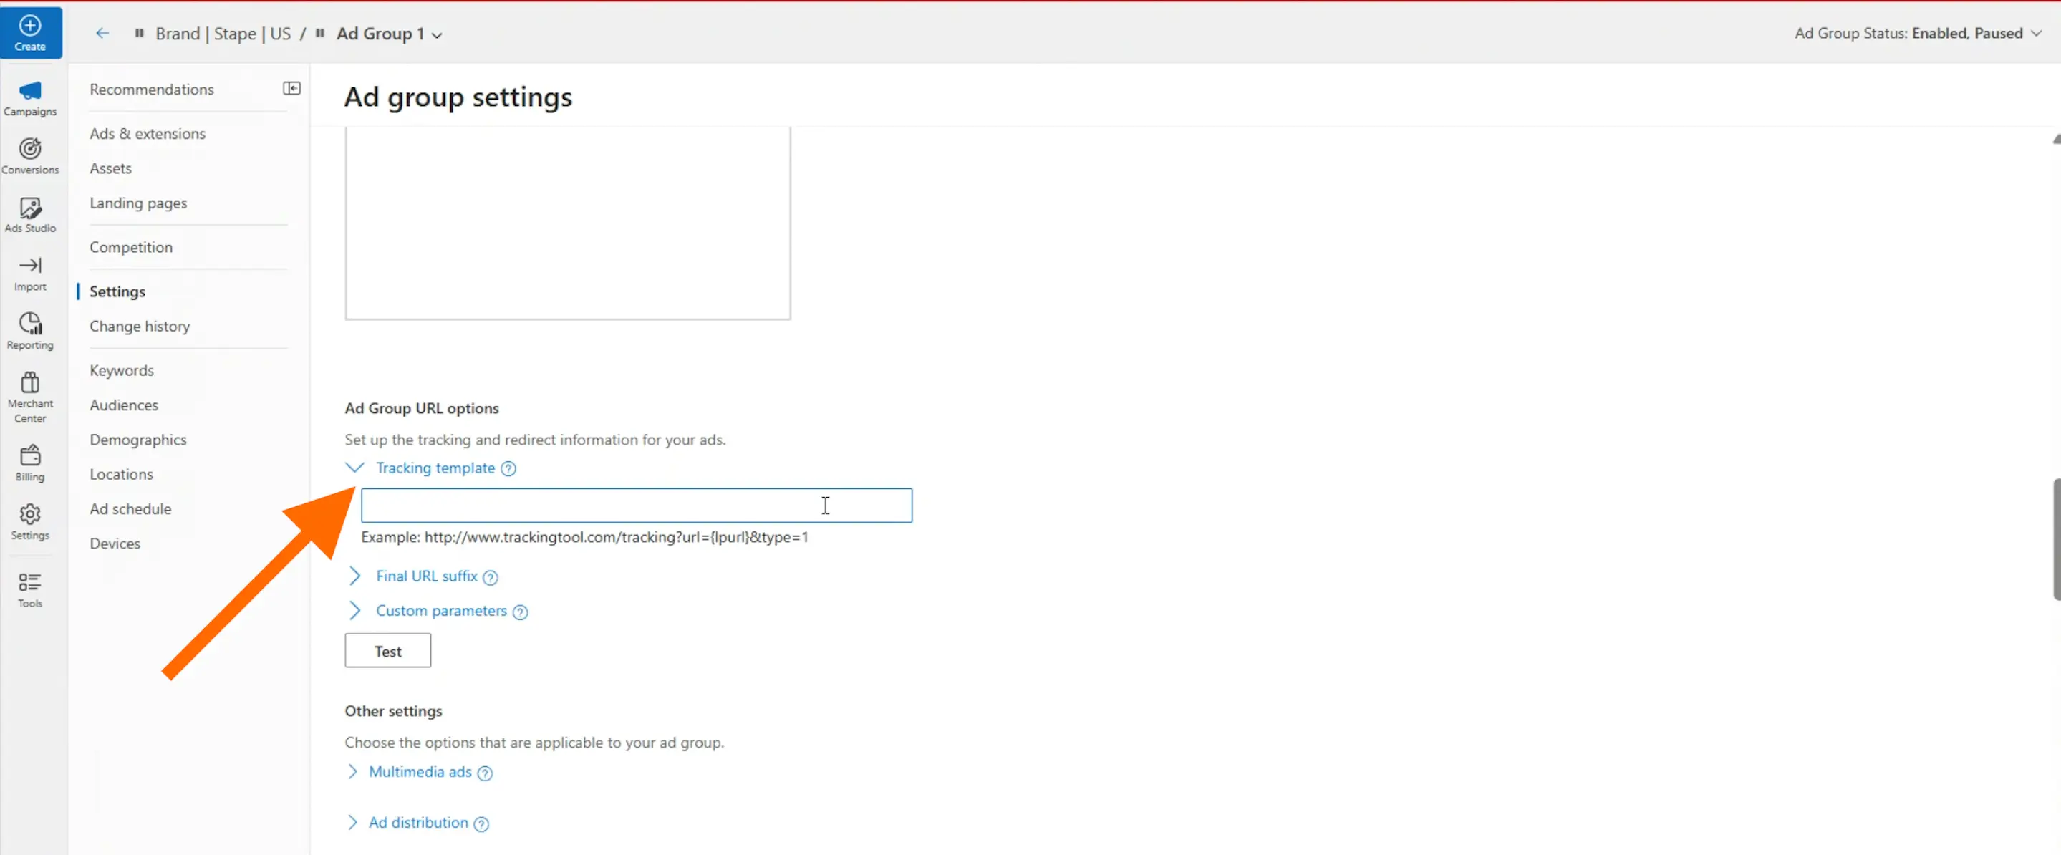Image resolution: width=2061 pixels, height=855 pixels.
Task: Collapse the navigation panel icon
Action: [x=292, y=88]
